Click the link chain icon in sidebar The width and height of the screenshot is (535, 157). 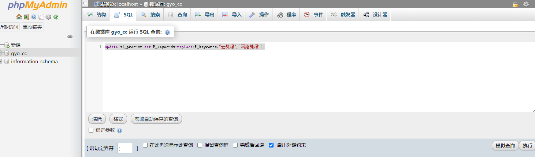70,37
